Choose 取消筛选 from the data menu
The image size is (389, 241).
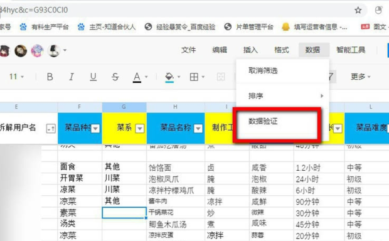coord(282,71)
